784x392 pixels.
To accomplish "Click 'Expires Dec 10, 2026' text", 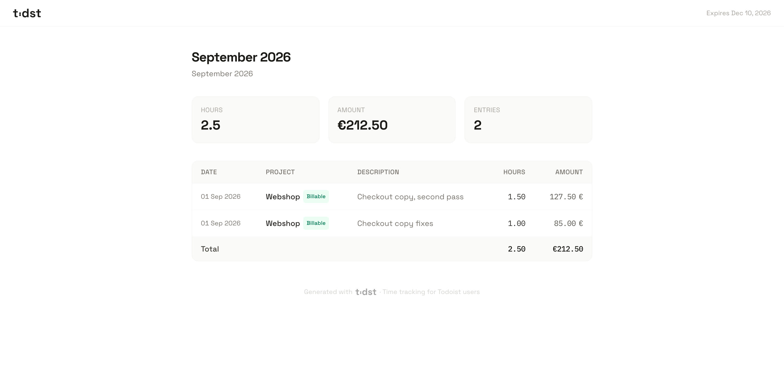I will point(738,13).
